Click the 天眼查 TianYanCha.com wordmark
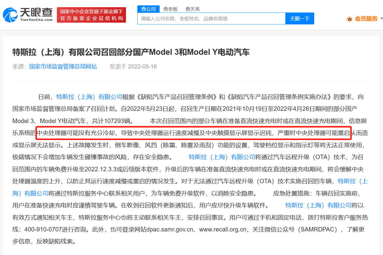Viewport: 383px width, 255px height. click(36, 15)
